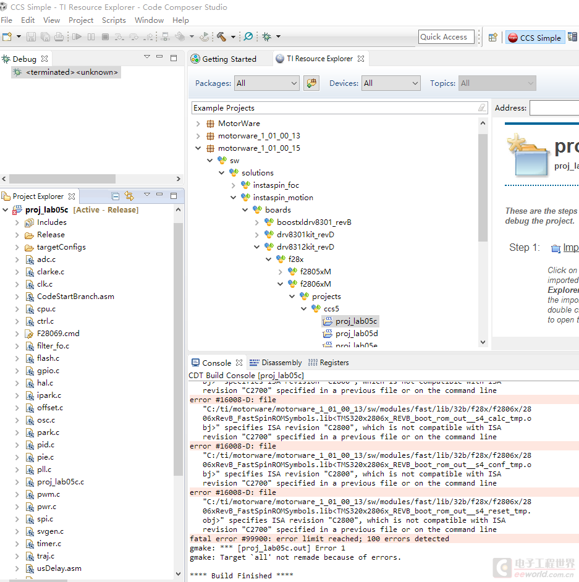Expand boostxldrv8301_revB board node

[257, 222]
